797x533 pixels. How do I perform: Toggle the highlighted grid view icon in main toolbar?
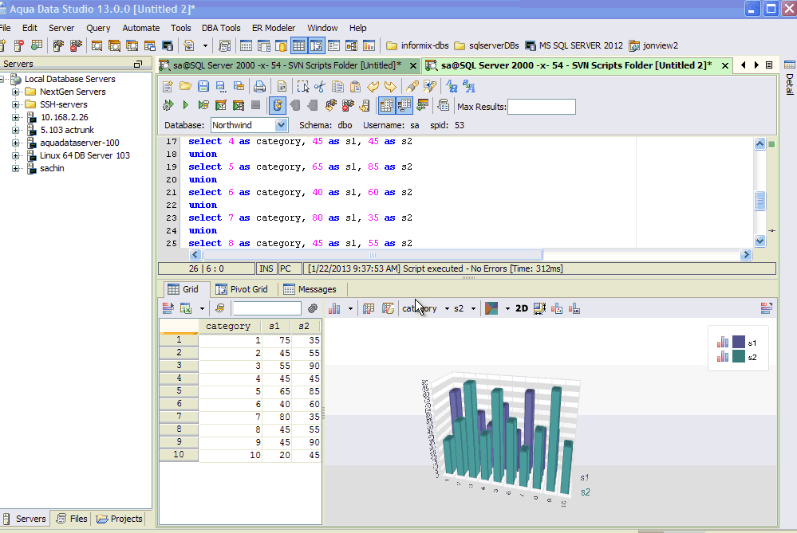(x=299, y=45)
